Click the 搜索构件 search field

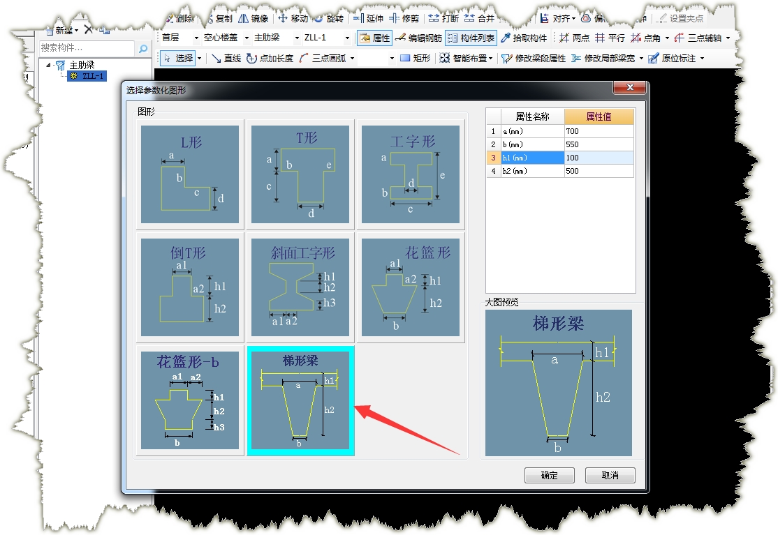click(x=87, y=48)
